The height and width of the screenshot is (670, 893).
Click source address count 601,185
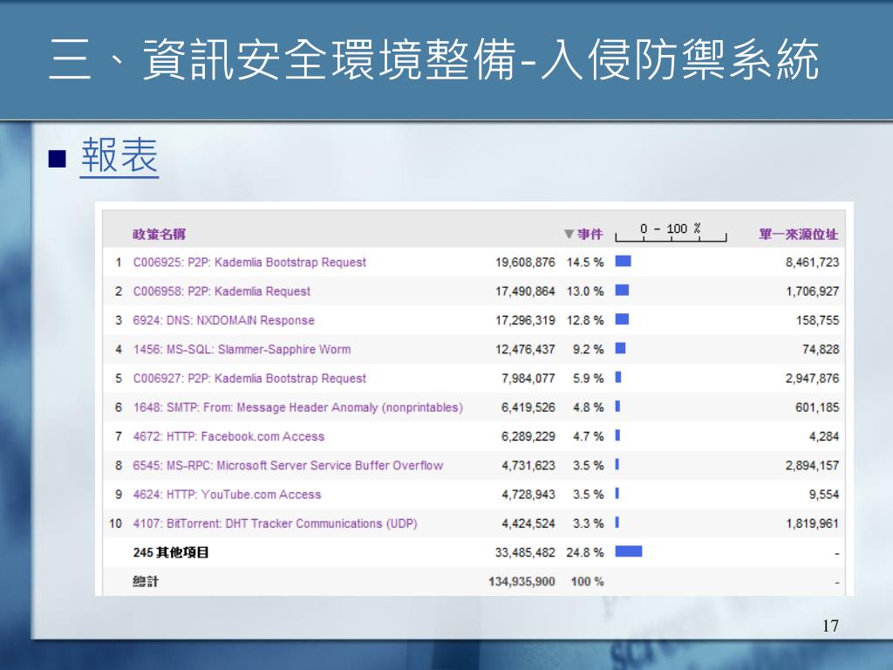click(817, 407)
